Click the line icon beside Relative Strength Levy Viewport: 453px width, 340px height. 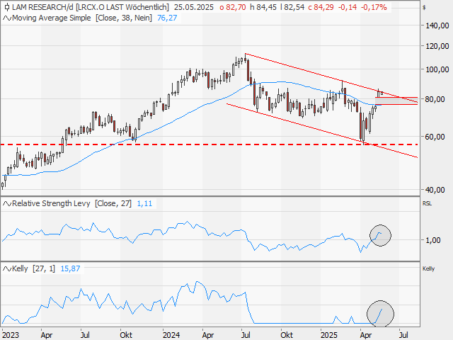pyautogui.click(x=7, y=204)
